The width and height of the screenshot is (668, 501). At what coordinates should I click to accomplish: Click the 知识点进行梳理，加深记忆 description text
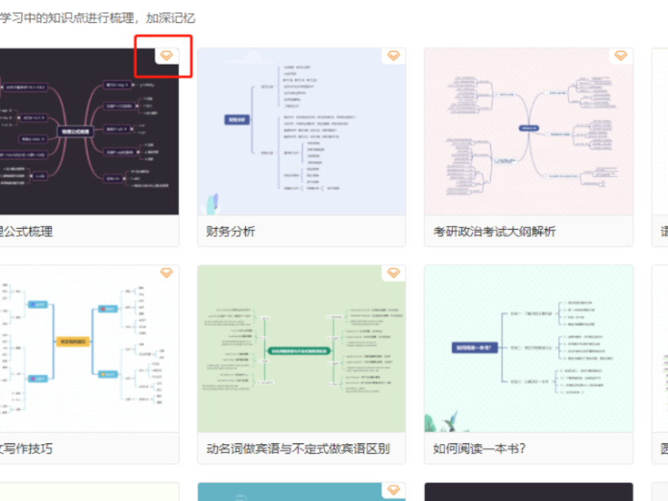[97, 18]
